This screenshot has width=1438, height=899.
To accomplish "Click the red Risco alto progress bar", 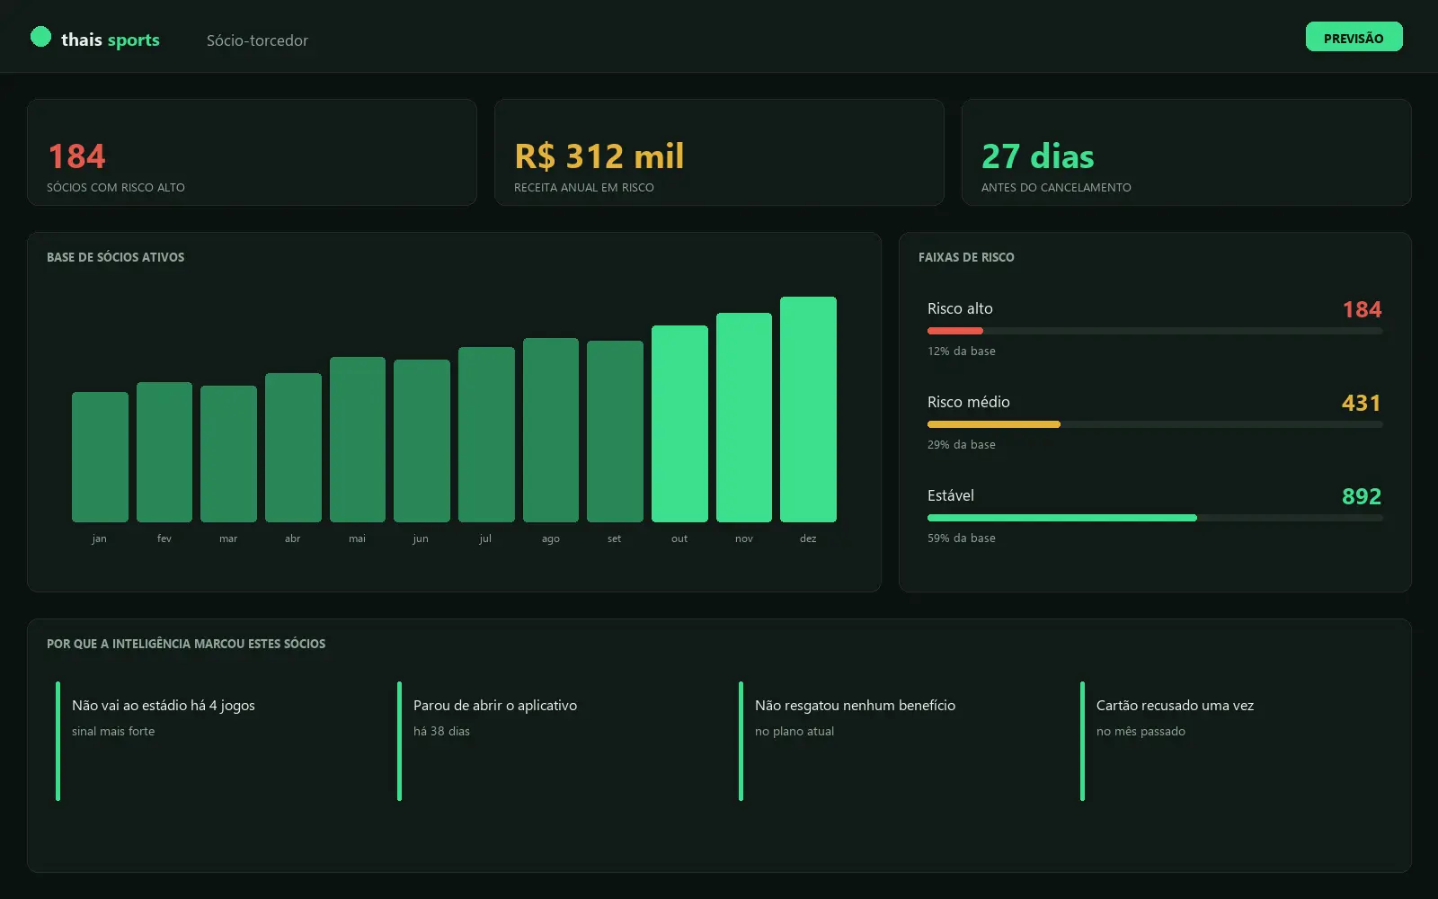I will [955, 331].
